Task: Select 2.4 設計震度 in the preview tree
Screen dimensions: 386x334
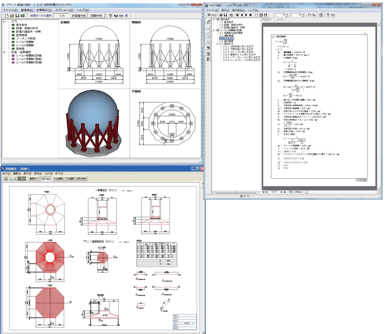Action: (x=226, y=41)
